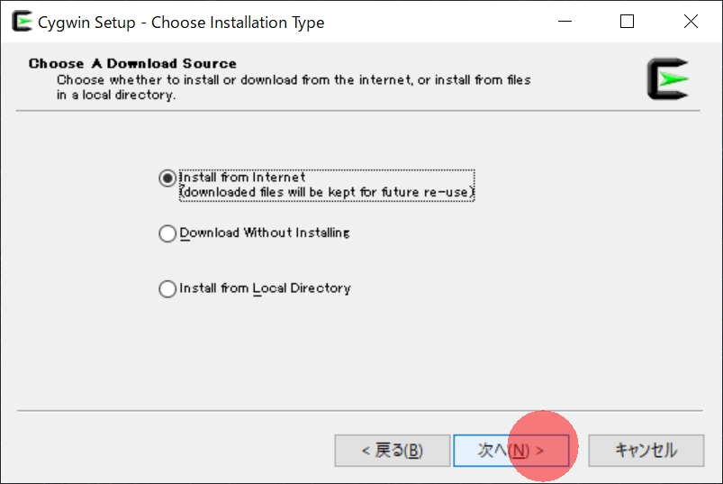This screenshot has height=484, width=723.
Task: Click the "Cygwin Setup - Choose Installation Type" title
Action: point(181,23)
